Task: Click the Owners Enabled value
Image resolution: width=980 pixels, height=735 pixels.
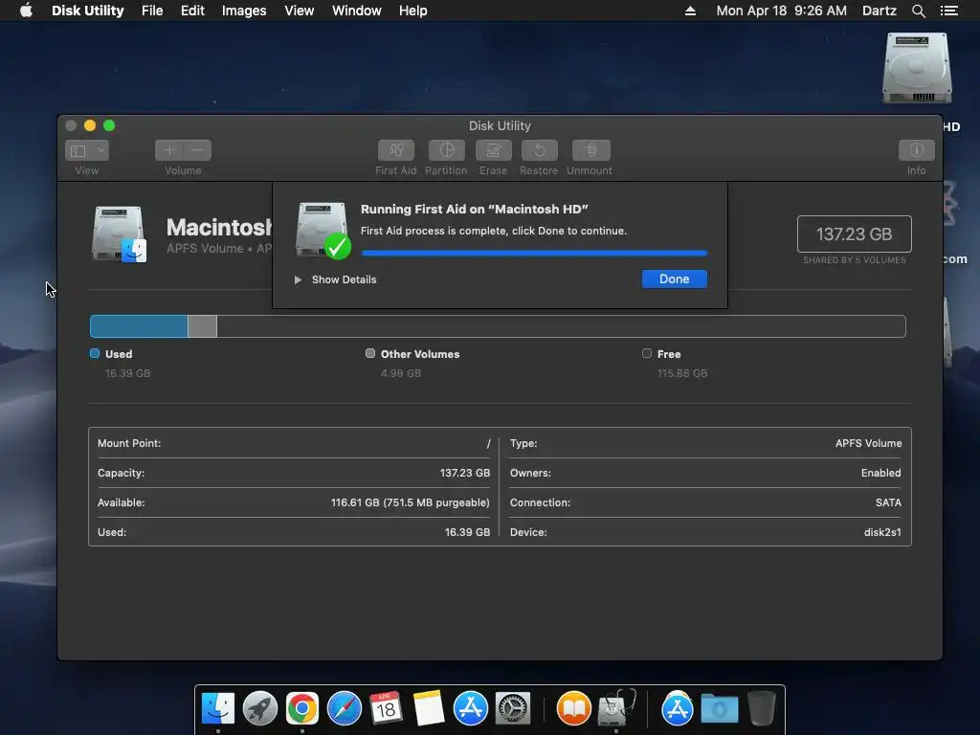Action: [881, 473]
